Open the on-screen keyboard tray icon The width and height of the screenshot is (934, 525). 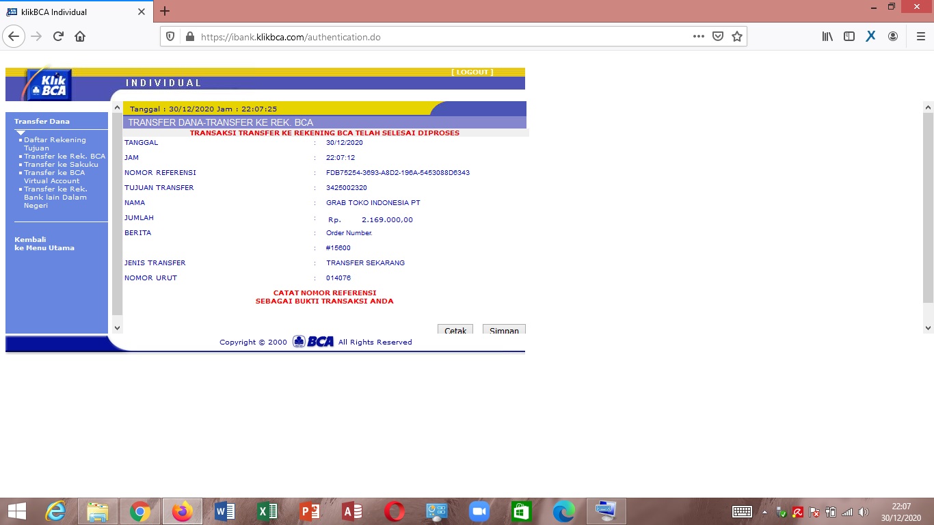[x=742, y=511]
